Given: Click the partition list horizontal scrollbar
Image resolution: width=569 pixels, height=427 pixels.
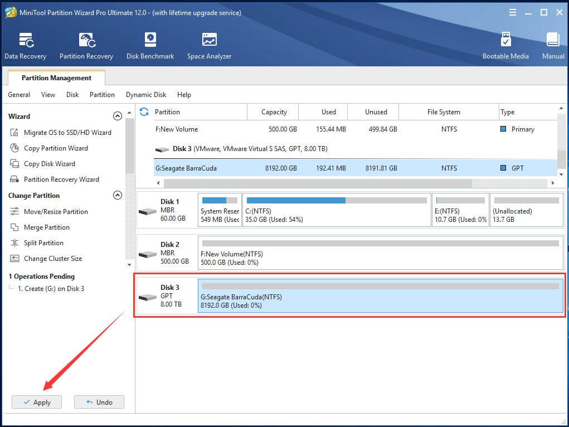Looking at the screenshot, I should (x=318, y=183).
